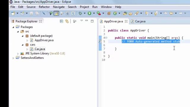Viewport: 190px width, 107px height.
Task: Click the green pin toolbar icon
Action: click(51, 13)
